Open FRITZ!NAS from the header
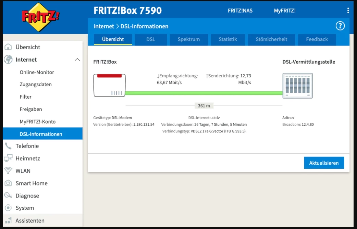357x229 pixels. pos(240,11)
